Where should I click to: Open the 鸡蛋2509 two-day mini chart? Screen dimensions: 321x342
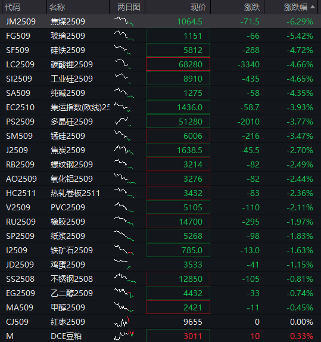[x=122, y=265]
